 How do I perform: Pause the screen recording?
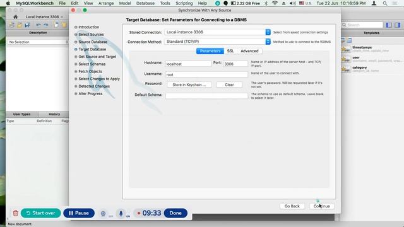click(79, 213)
